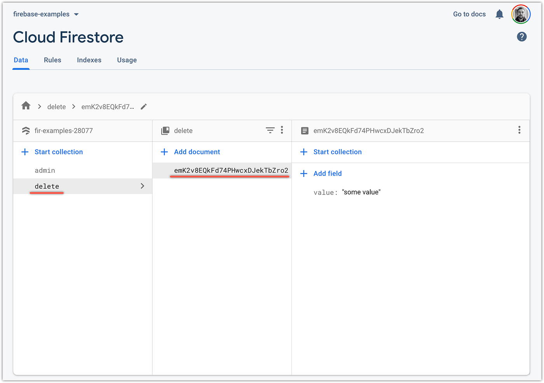The image size is (544, 383).
Task: Click the notification bell icon
Action: [499, 14]
